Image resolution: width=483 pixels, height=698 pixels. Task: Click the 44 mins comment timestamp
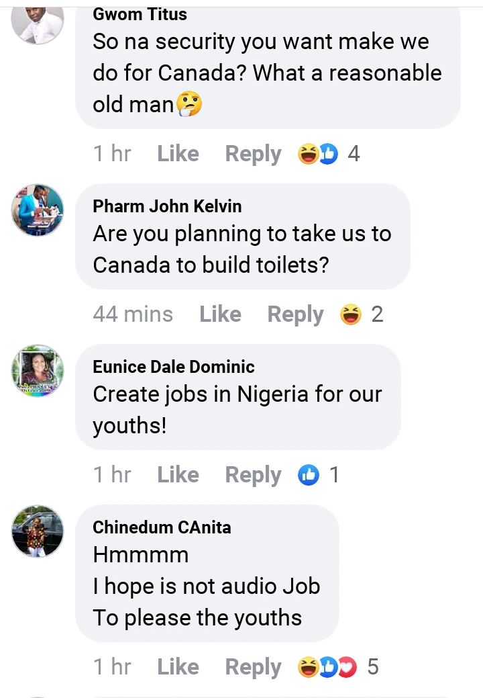[x=133, y=314]
